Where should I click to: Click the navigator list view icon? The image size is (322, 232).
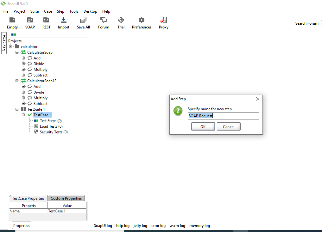(x=14, y=34)
